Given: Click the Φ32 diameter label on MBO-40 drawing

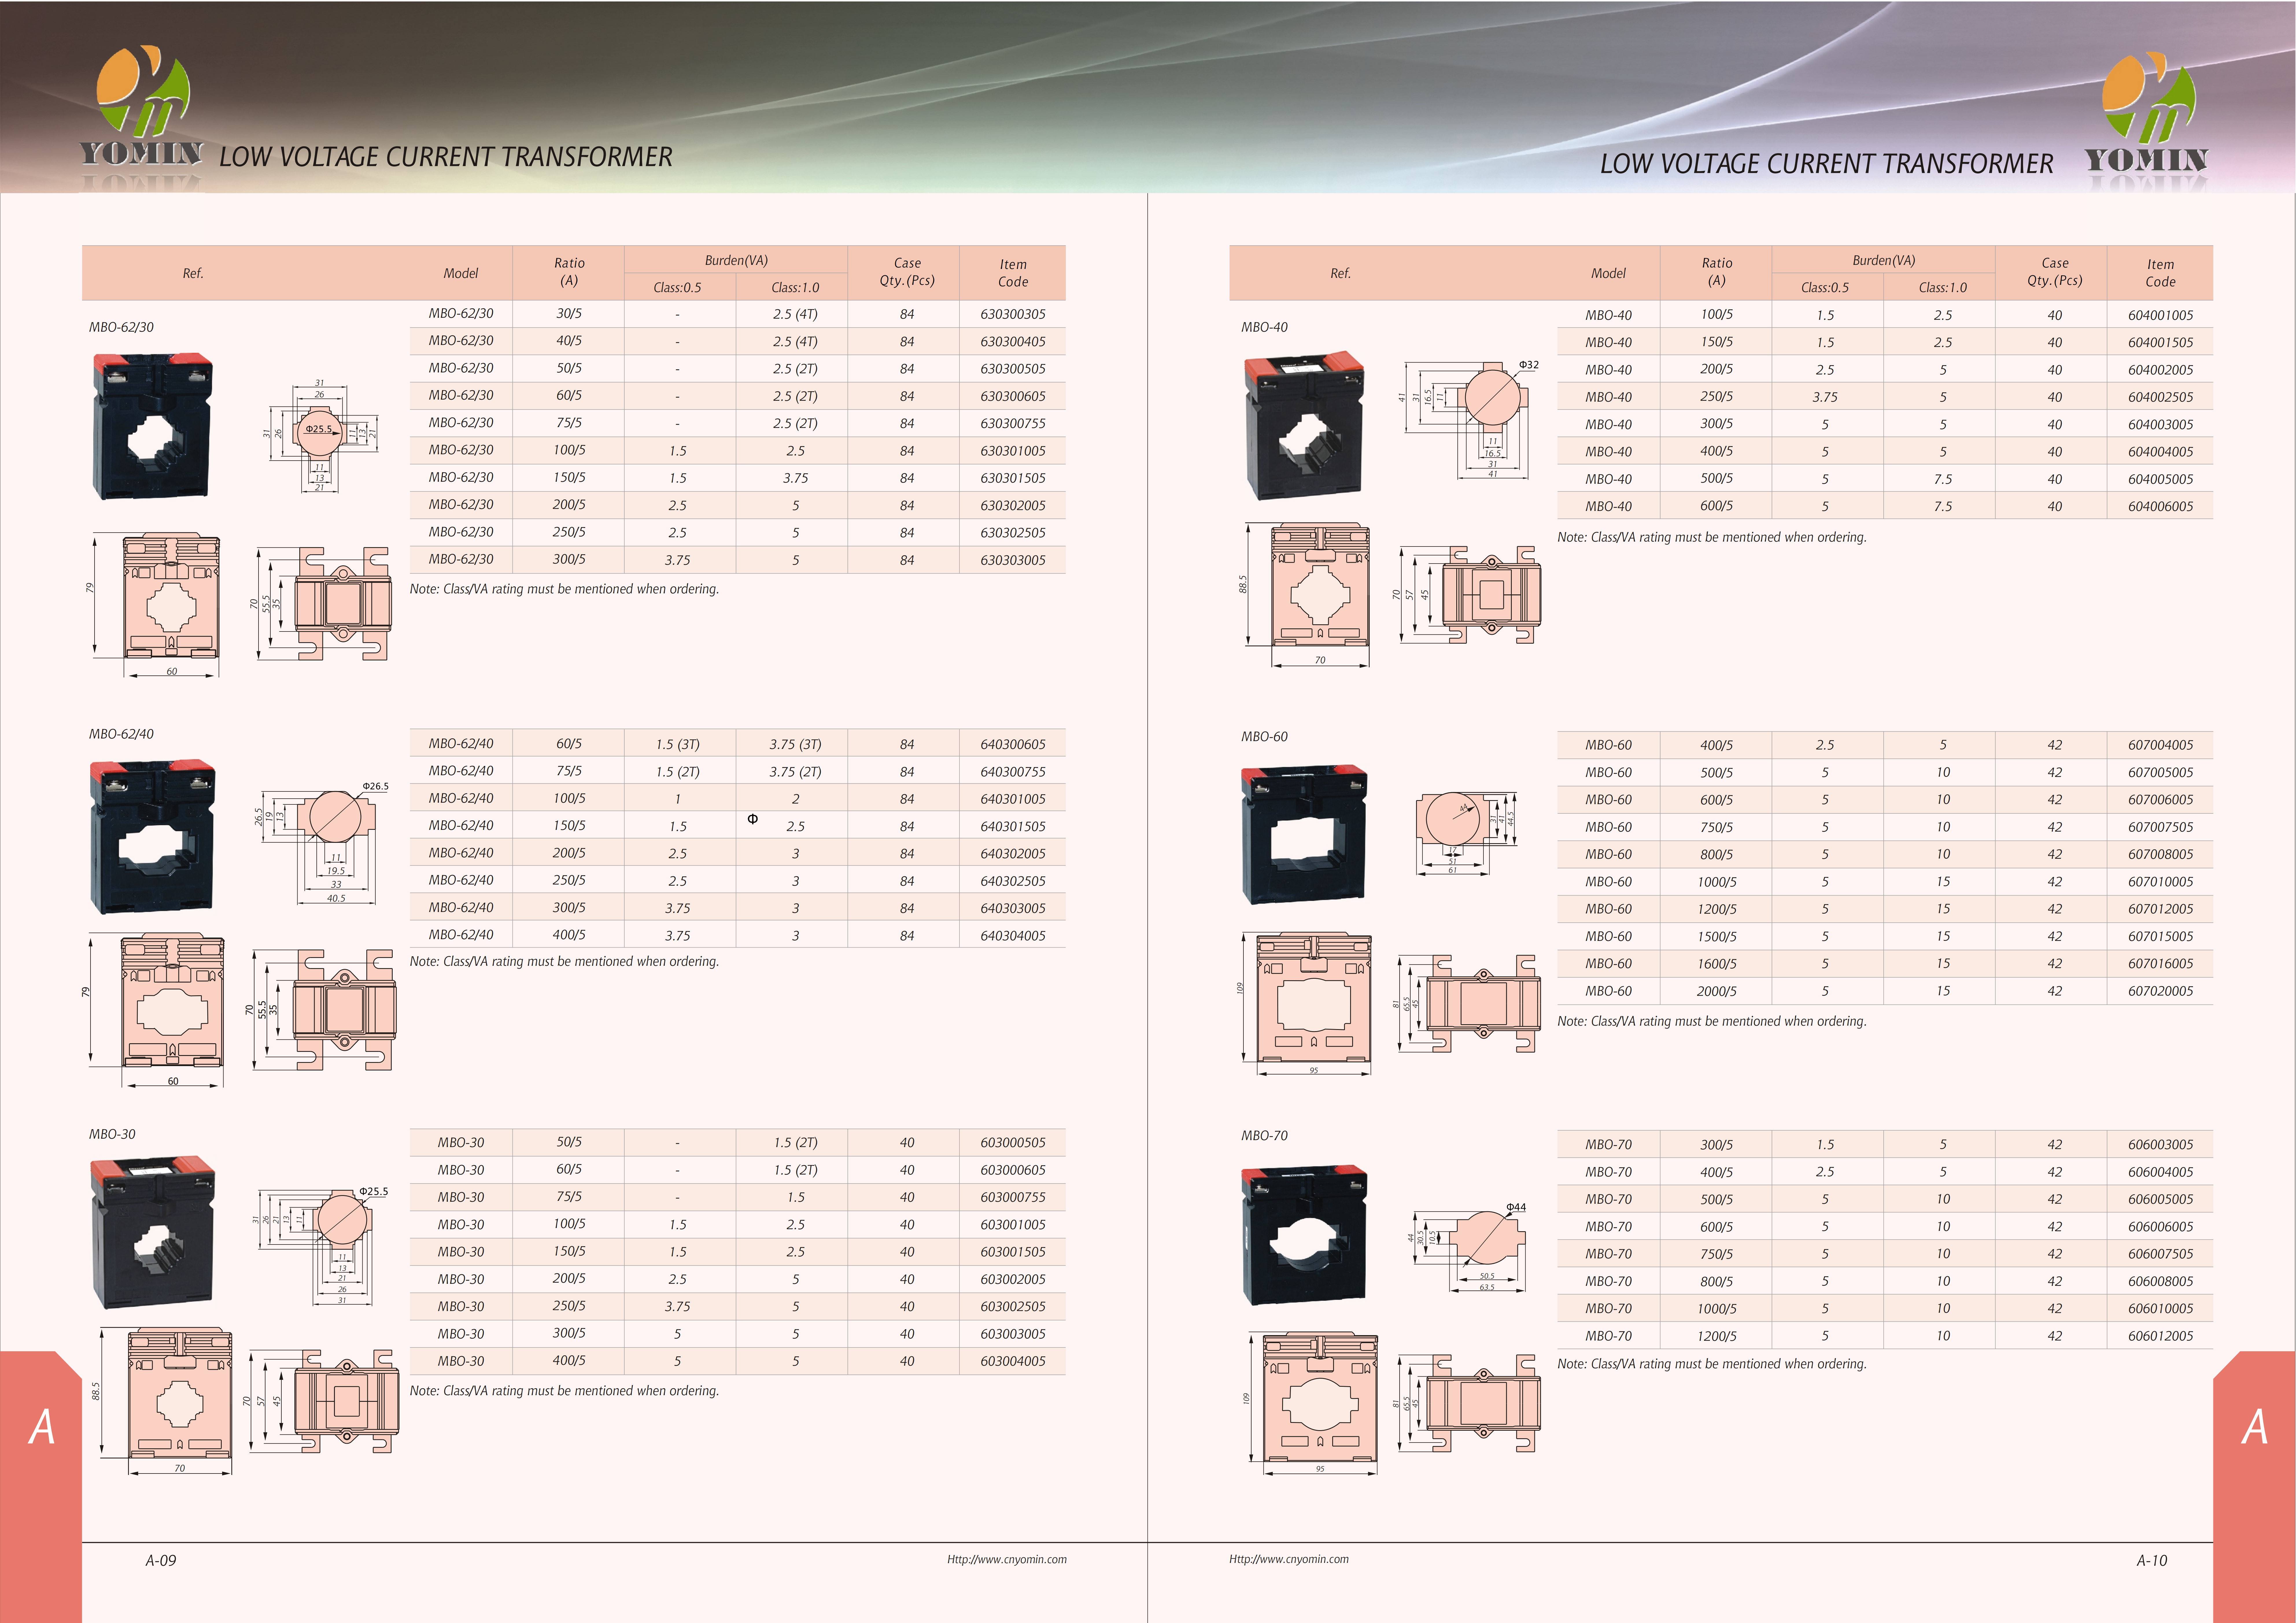Looking at the screenshot, I should [1529, 365].
